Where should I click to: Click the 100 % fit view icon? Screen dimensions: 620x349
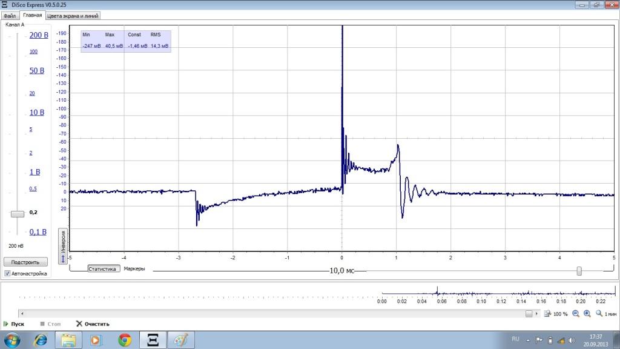pyautogui.click(x=547, y=314)
